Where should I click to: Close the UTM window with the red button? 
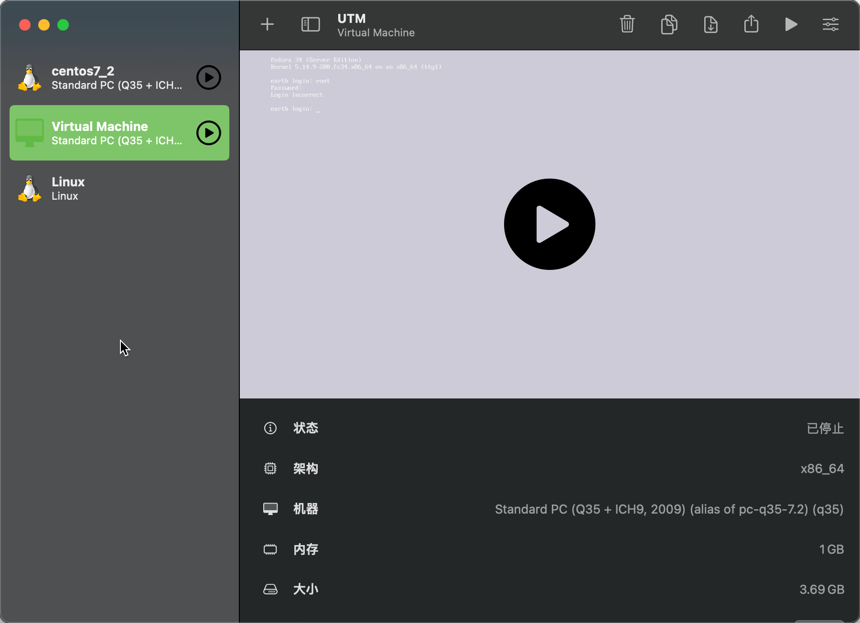[x=25, y=25]
